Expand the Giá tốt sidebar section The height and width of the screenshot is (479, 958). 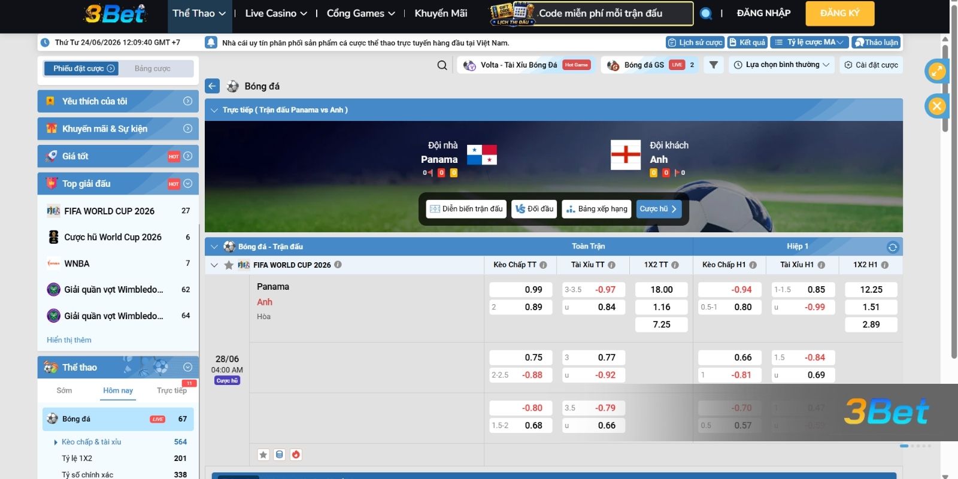click(x=118, y=156)
